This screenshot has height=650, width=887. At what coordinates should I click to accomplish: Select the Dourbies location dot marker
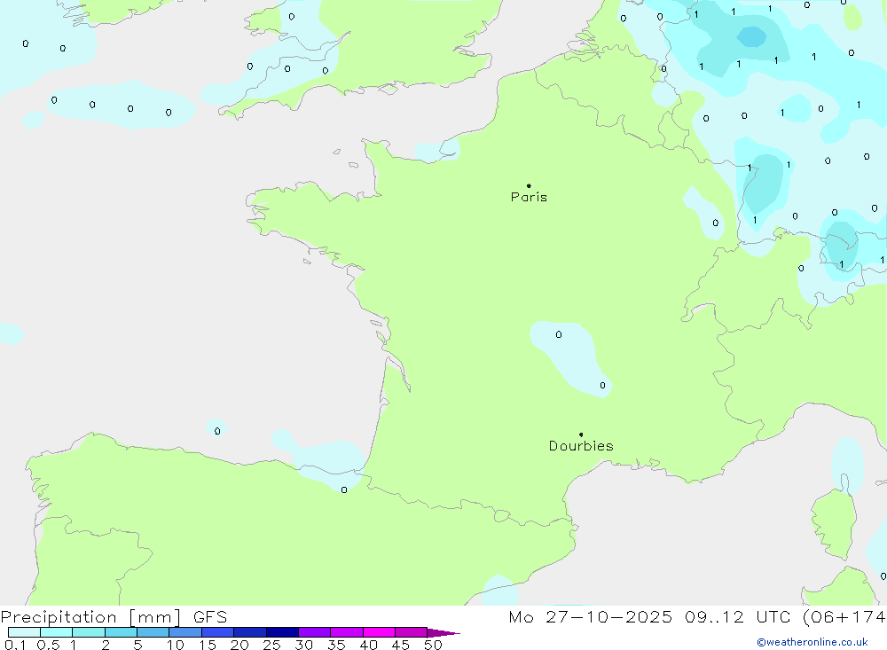[581, 435]
